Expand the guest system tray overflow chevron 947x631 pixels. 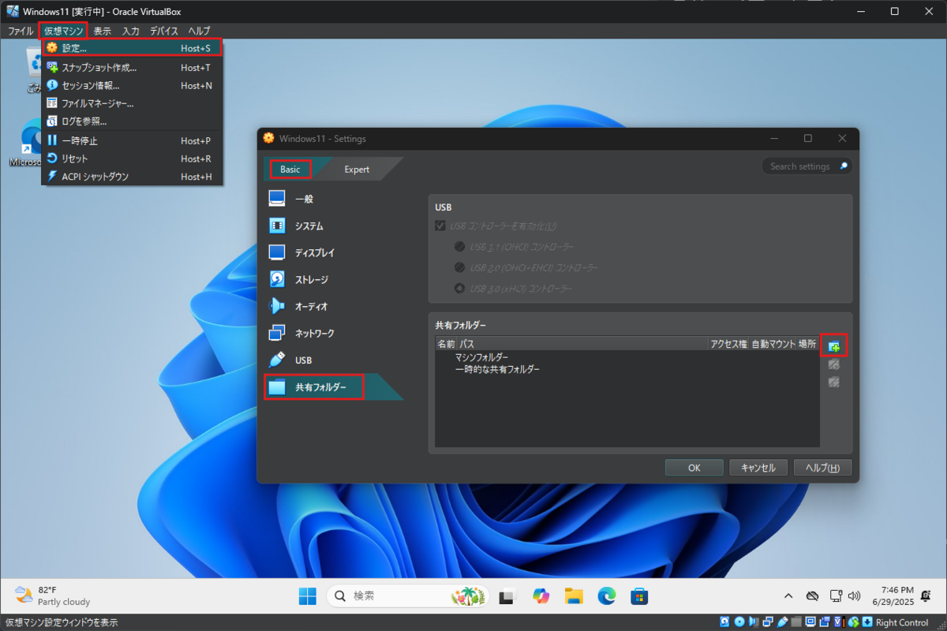coord(788,596)
